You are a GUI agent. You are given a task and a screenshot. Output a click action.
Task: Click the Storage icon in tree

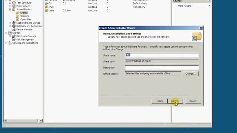click(x=10, y=33)
